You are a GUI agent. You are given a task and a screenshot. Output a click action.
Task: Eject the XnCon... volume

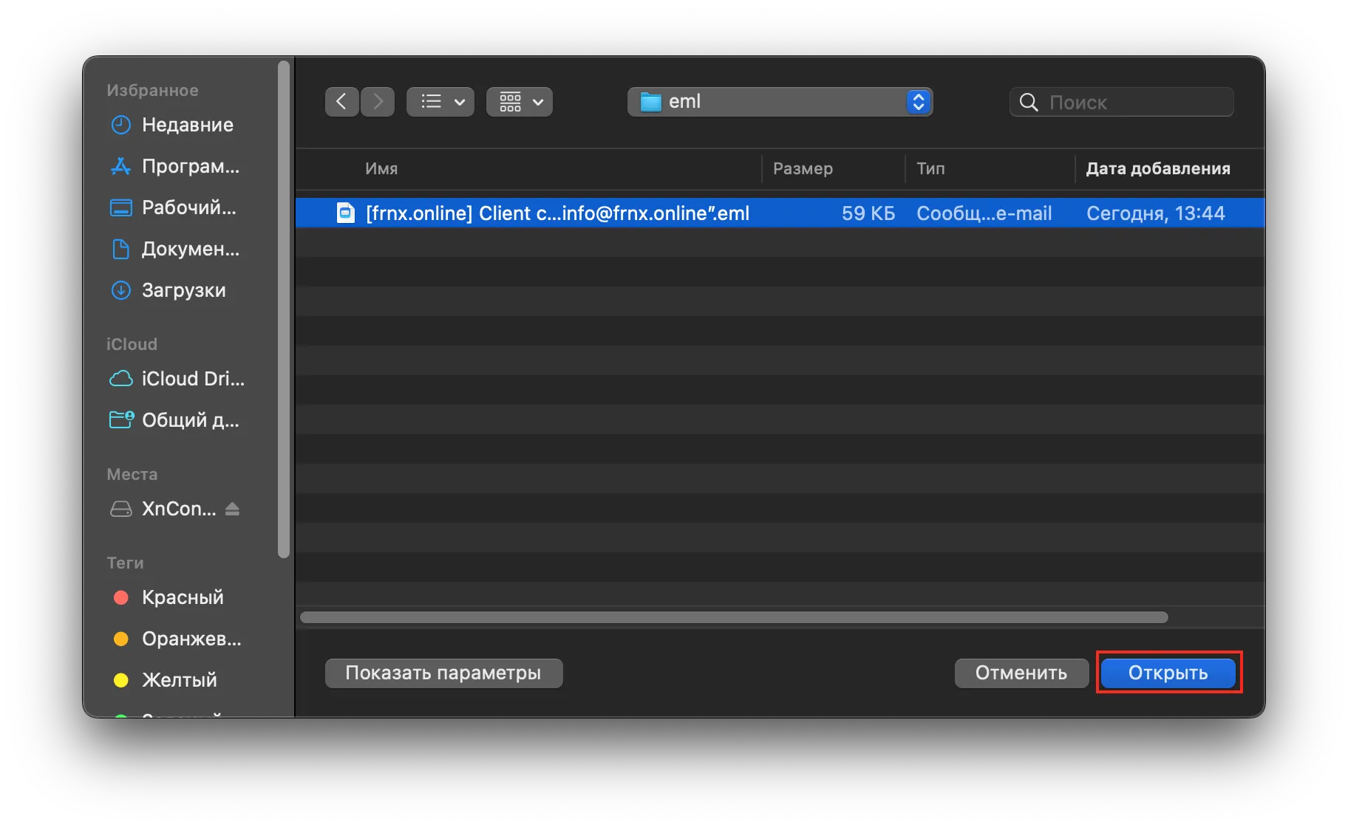232,509
